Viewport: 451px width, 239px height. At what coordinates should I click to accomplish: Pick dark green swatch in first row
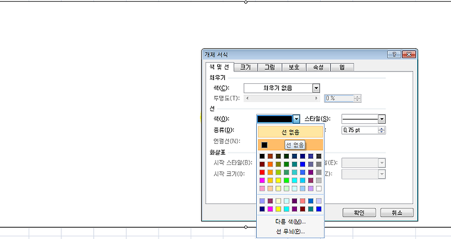tap(286, 156)
